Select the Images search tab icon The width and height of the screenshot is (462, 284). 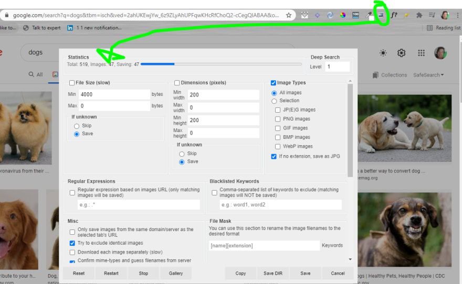[55, 74]
